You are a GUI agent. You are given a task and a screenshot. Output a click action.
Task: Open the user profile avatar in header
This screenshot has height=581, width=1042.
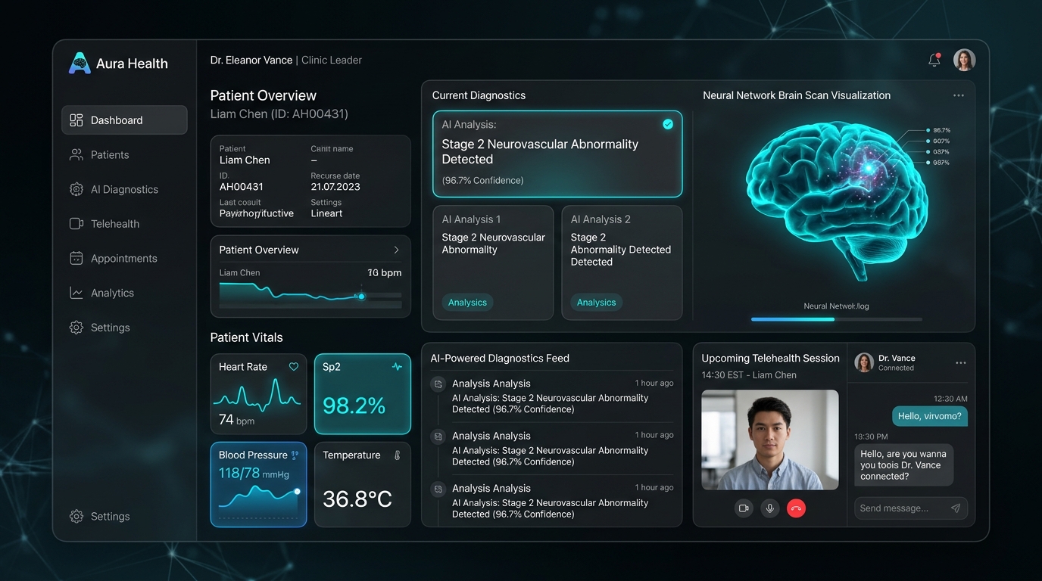click(964, 60)
